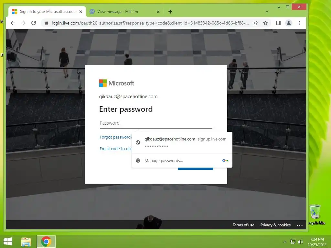Viewport: 331px width, 248px height.
Task: Open the footer ellipsis more options
Action: coord(300,225)
